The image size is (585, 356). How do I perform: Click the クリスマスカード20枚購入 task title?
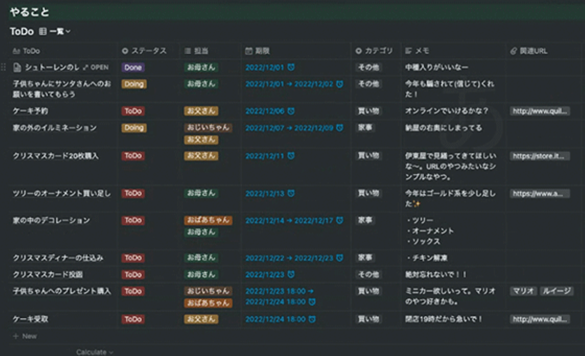[56, 156]
